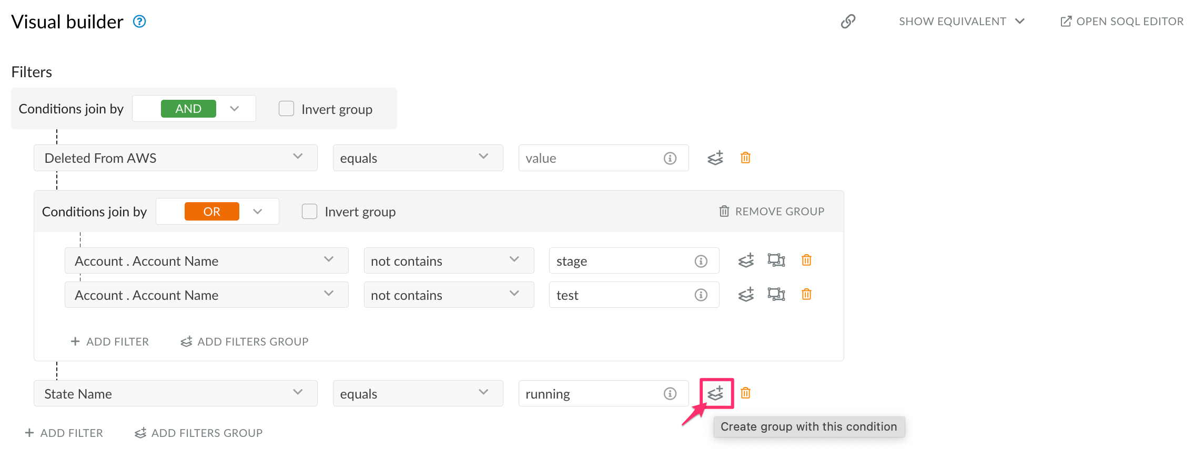Click the help icon beside Visual builder

point(139,22)
